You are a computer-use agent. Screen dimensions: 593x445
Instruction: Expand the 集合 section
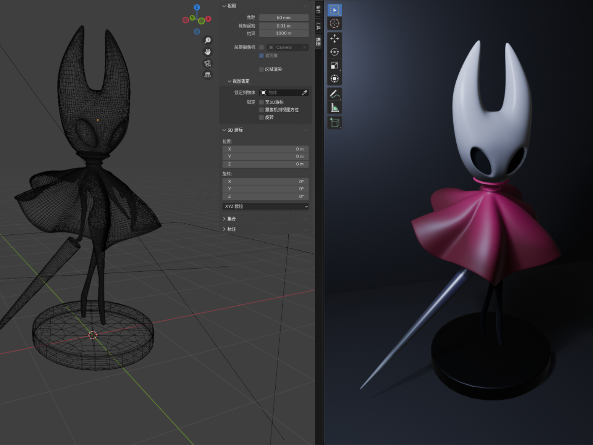tap(230, 218)
